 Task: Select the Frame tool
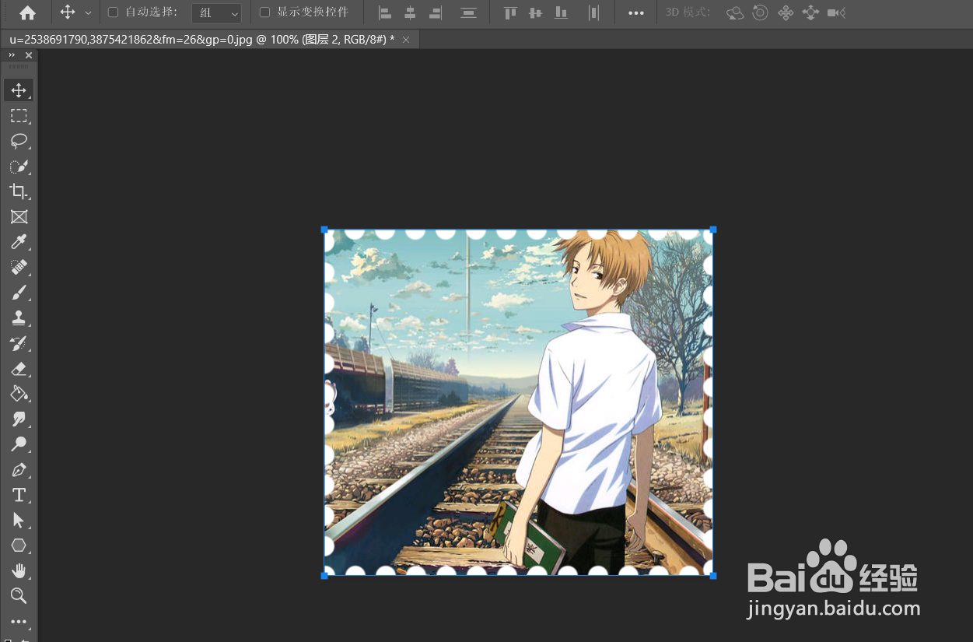tap(19, 217)
